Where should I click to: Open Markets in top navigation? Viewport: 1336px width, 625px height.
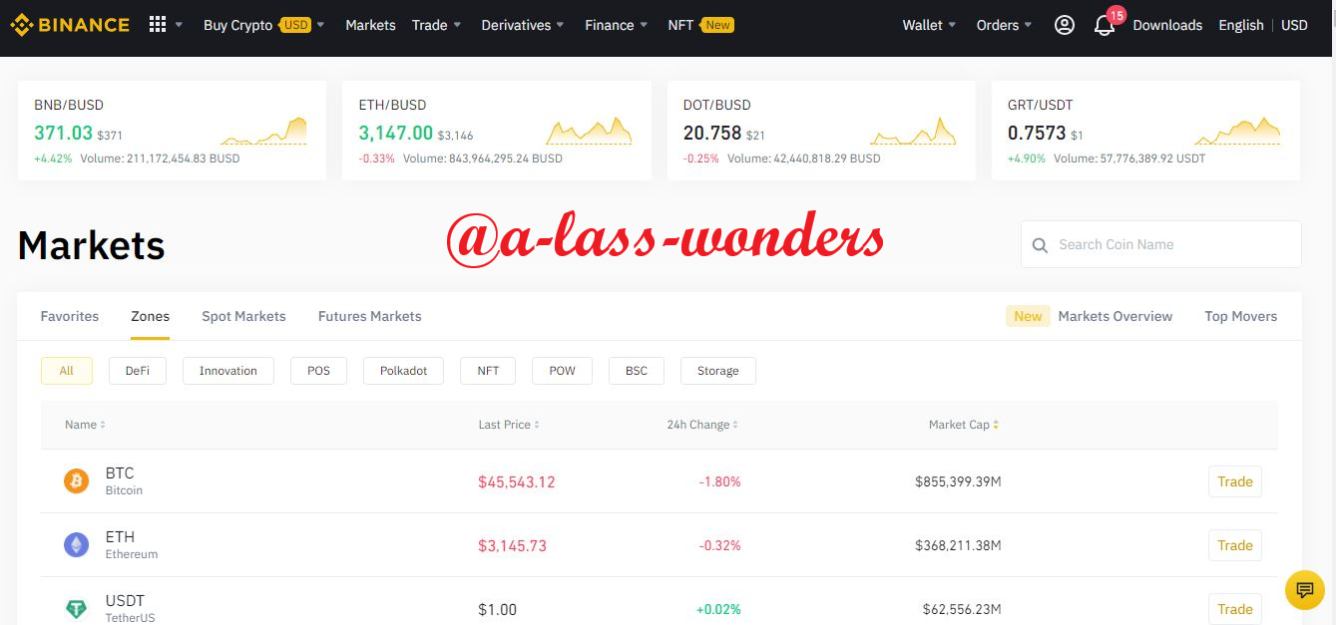[370, 25]
